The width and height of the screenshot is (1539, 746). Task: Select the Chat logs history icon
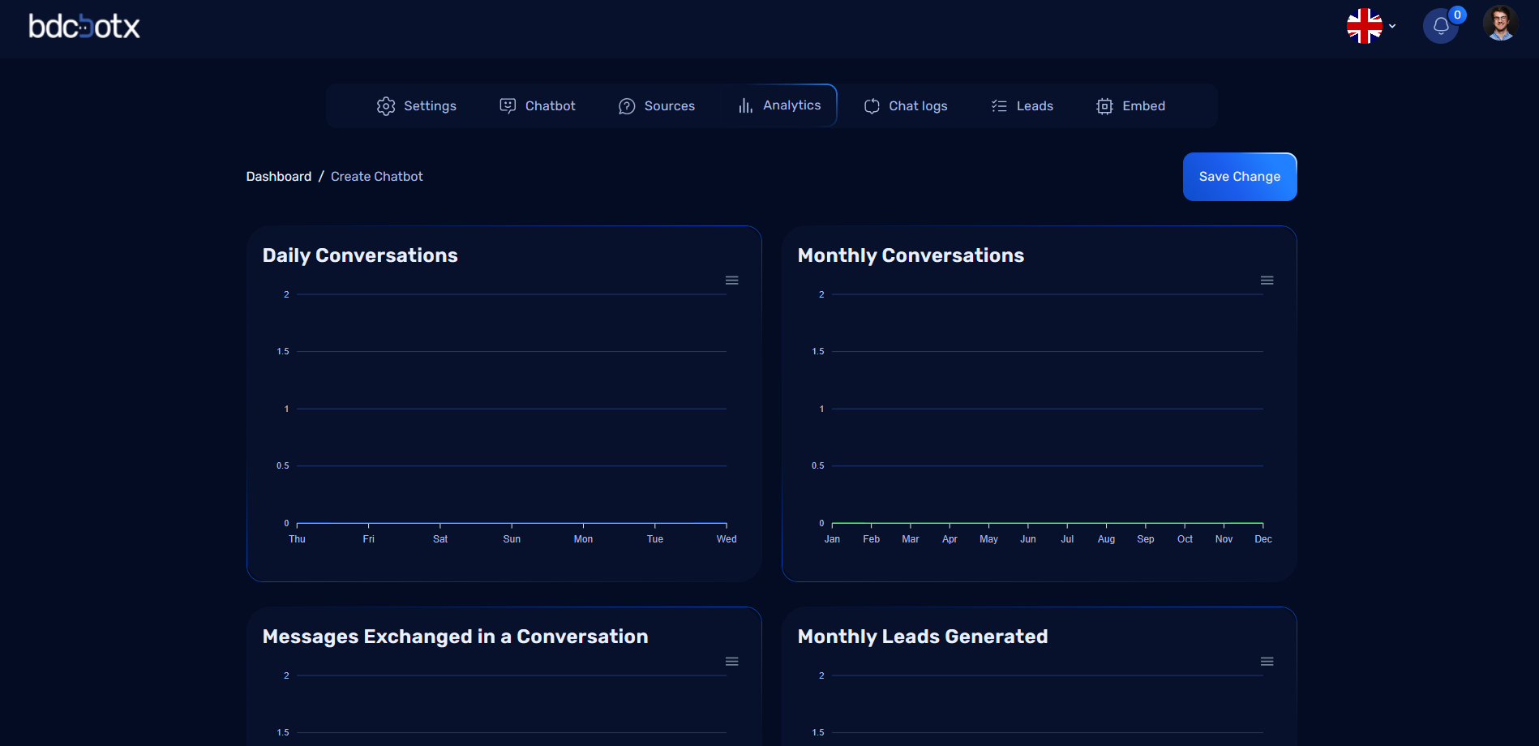click(x=871, y=105)
